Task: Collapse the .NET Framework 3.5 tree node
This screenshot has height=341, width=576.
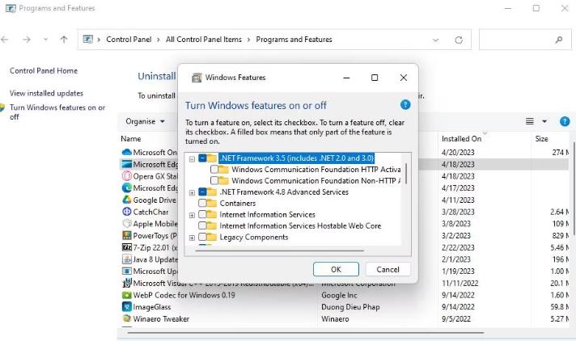Action: coord(192,159)
